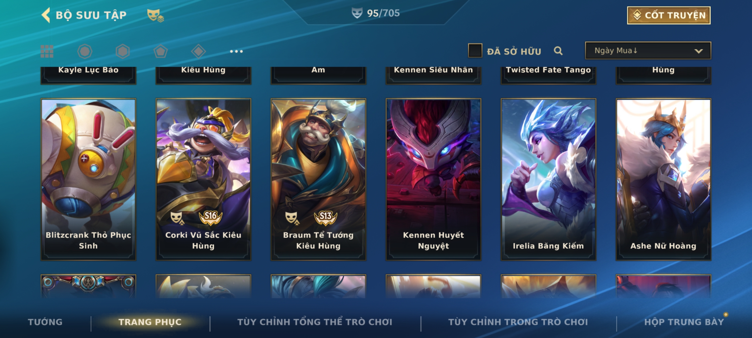Click the search magnifier icon
The height and width of the screenshot is (338, 752).
coord(558,51)
